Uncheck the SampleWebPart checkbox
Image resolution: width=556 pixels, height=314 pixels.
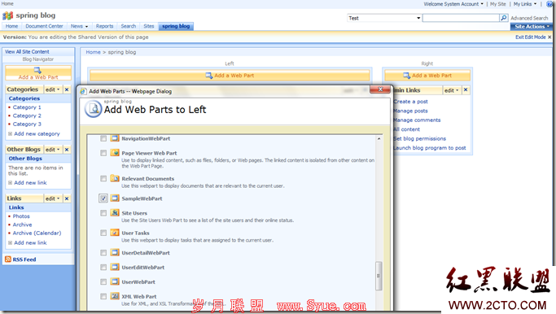pyautogui.click(x=103, y=198)
